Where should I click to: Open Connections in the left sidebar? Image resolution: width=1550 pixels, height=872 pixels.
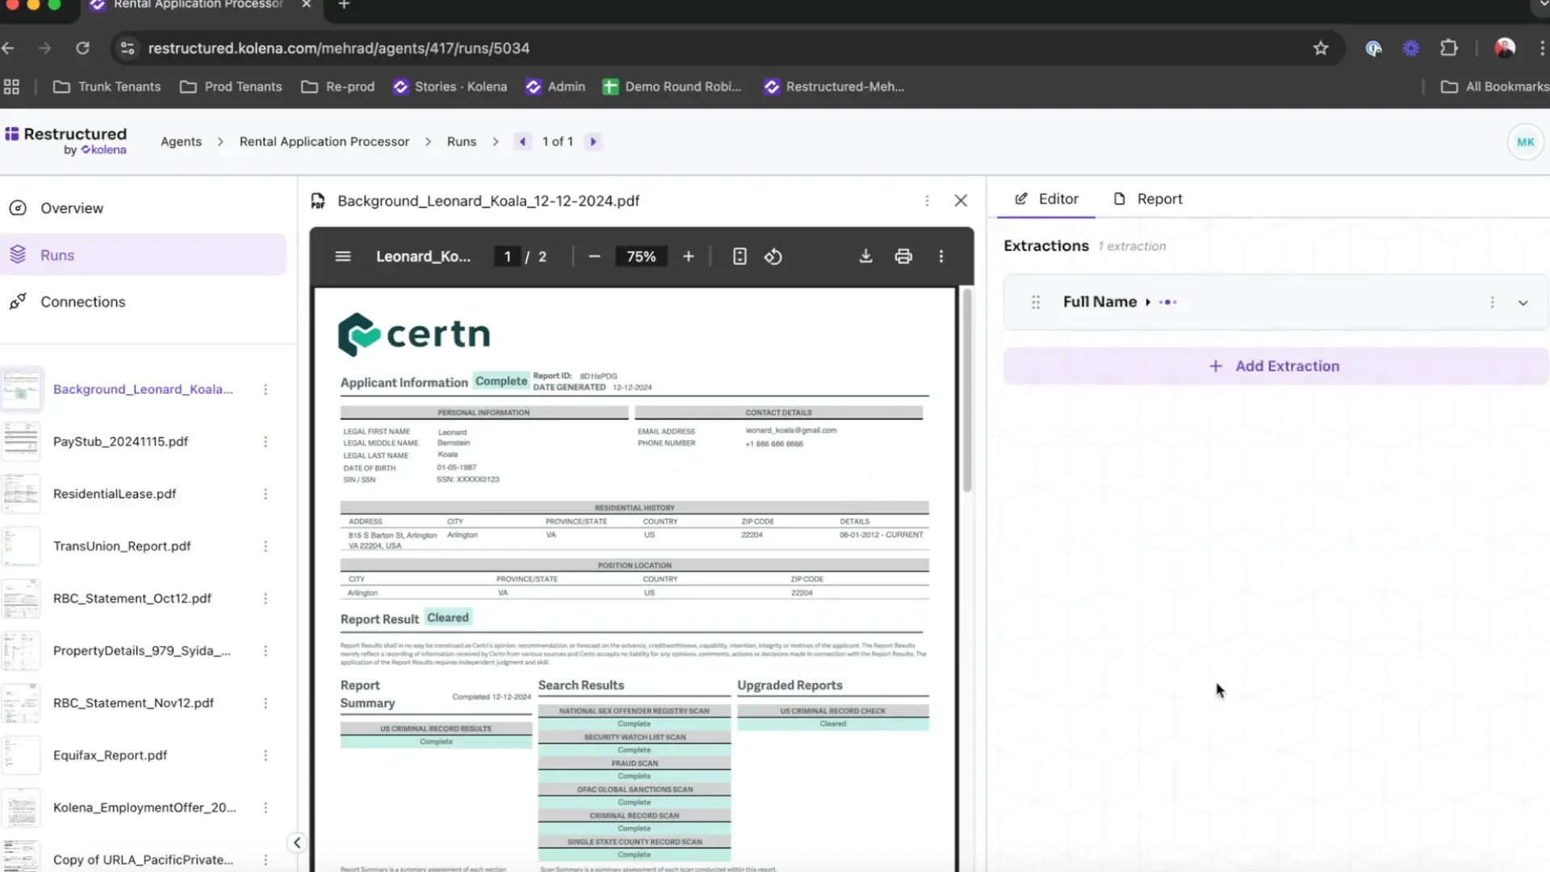83,301
